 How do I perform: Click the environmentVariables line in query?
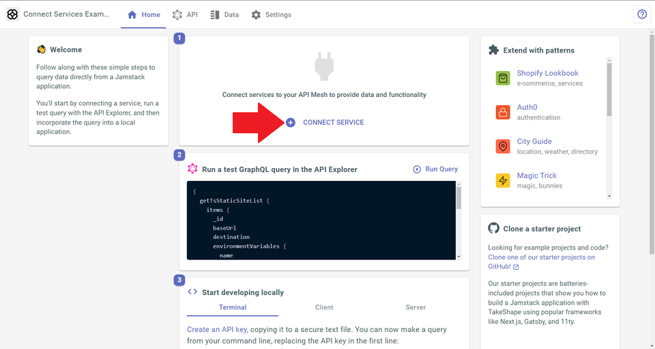[x=250, y=246]
